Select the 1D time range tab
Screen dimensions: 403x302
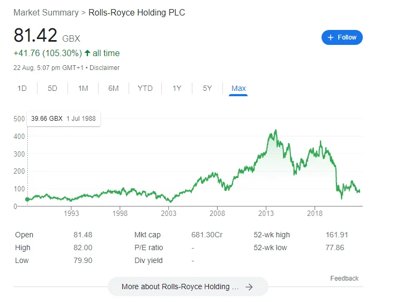pos(22,88)
